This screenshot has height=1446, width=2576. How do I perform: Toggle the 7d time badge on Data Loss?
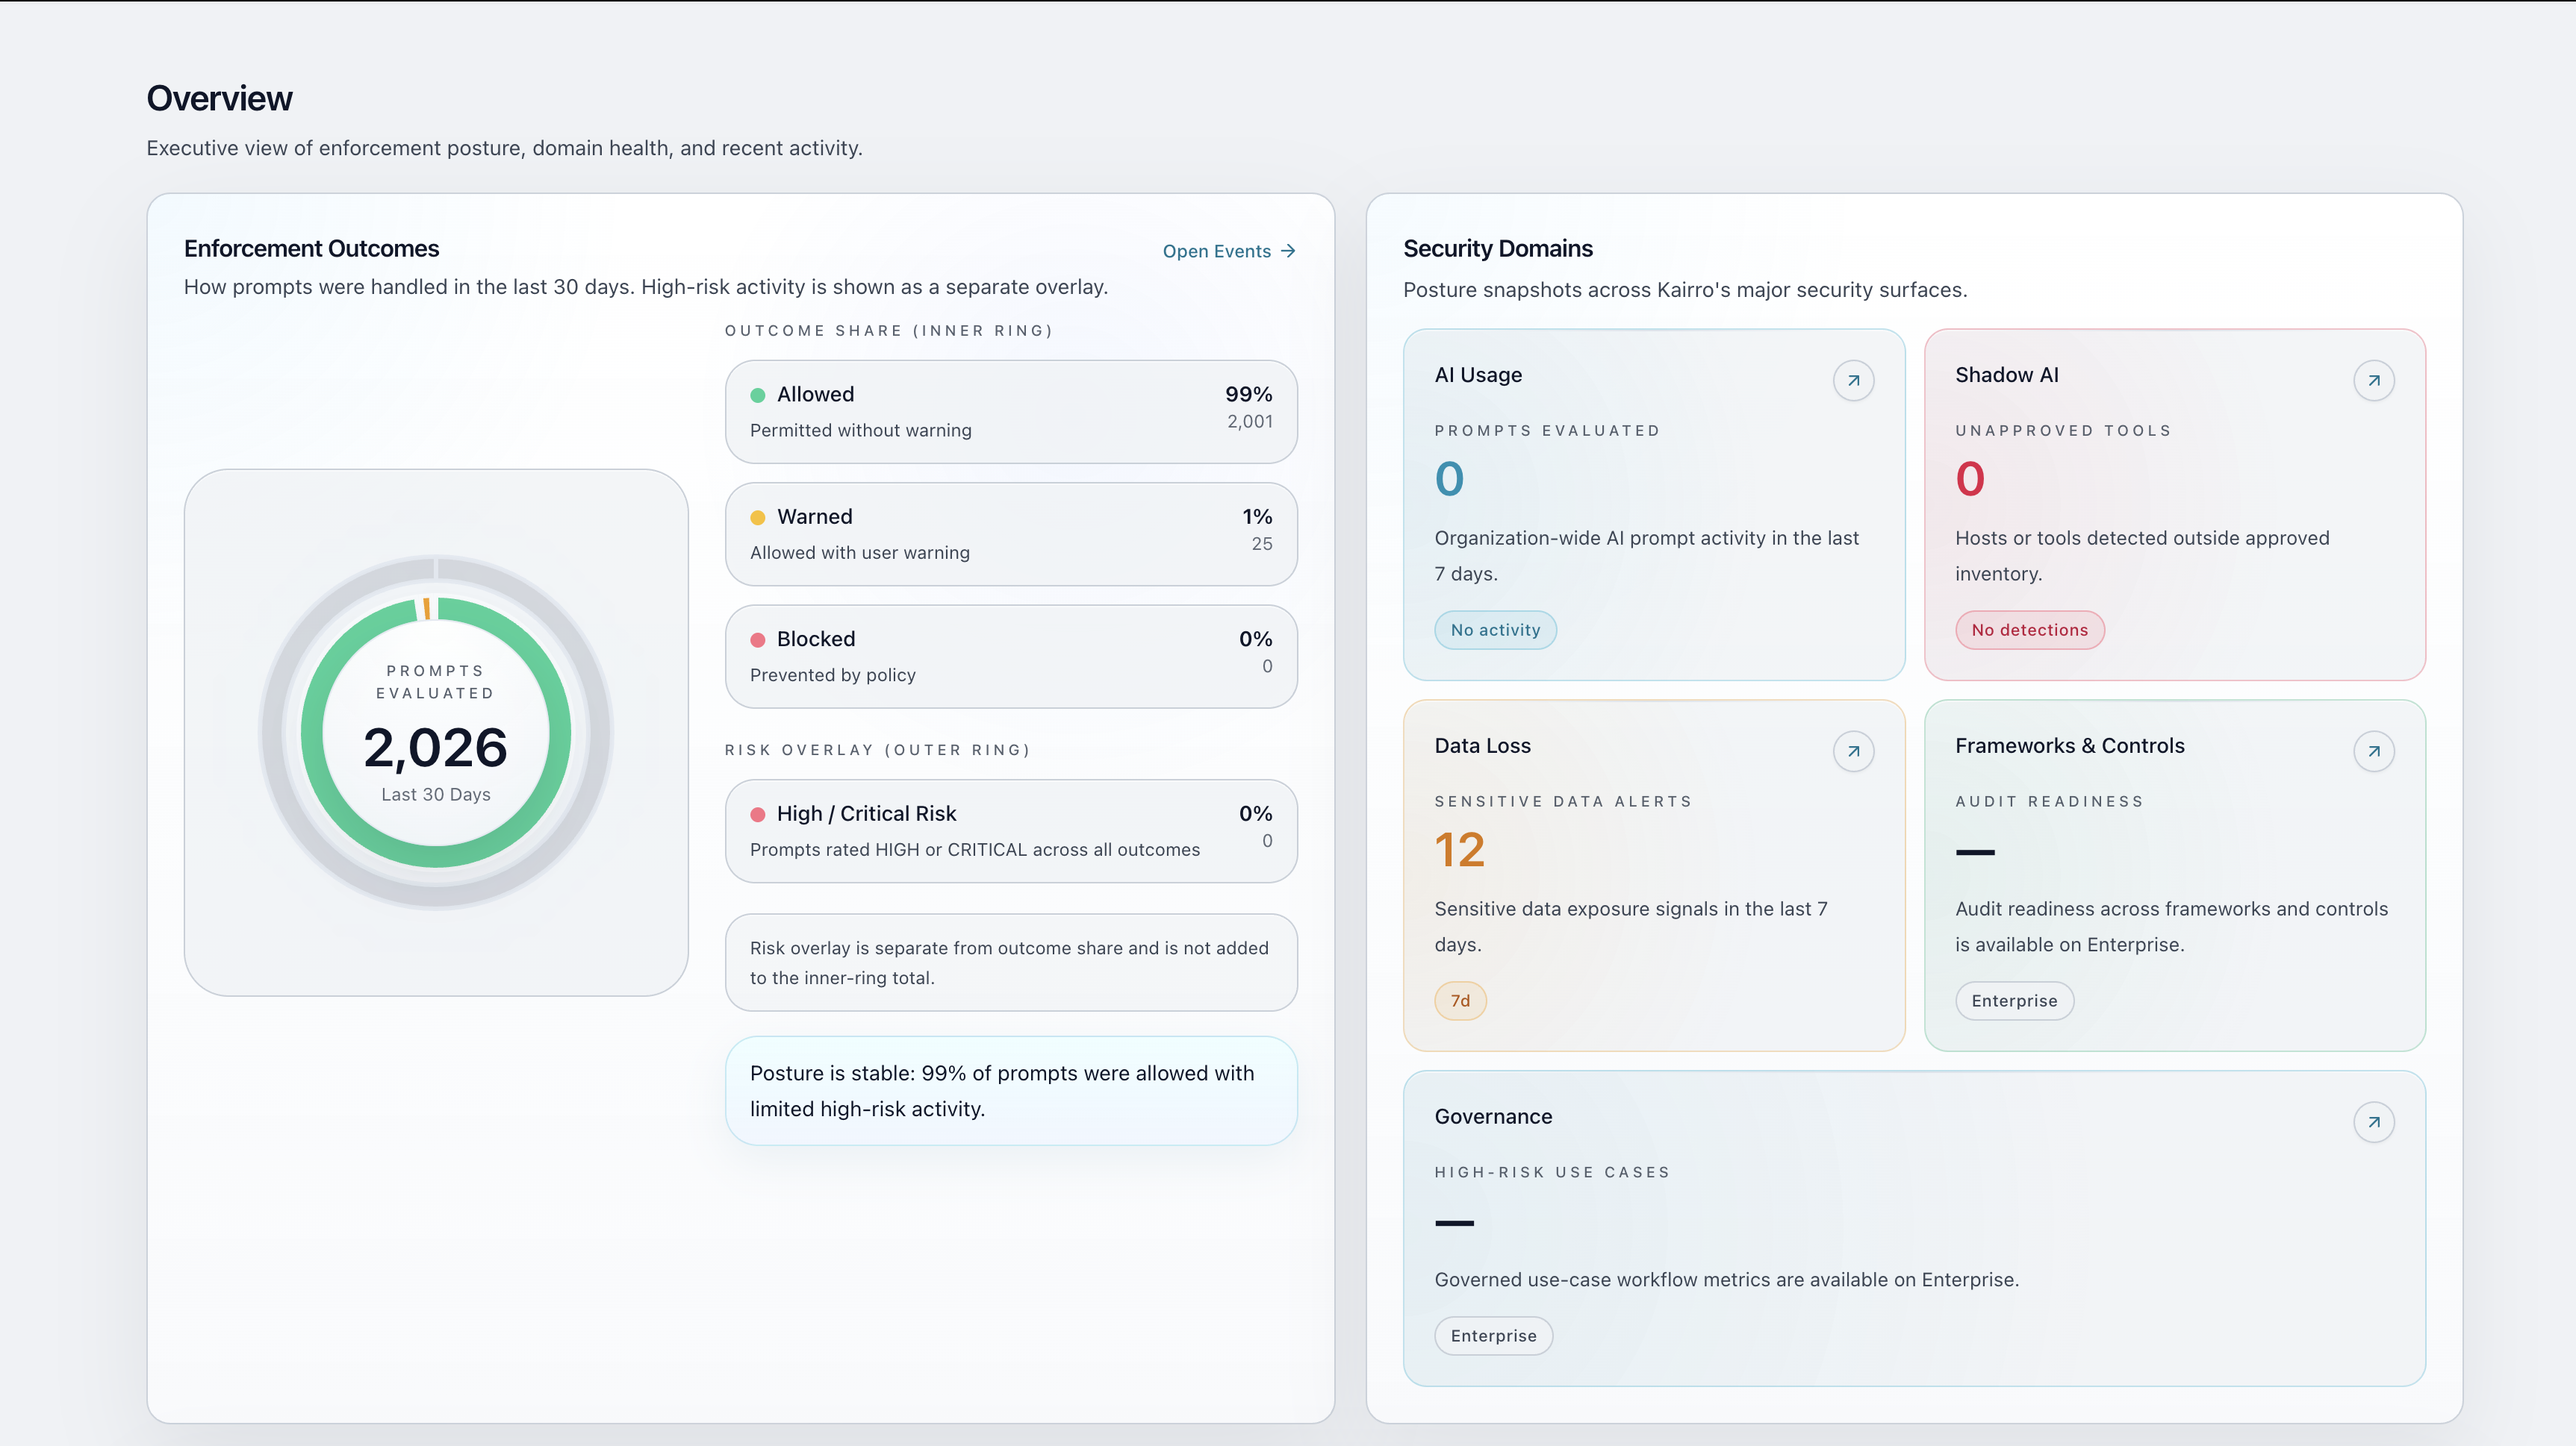click(x=1460, y=1001)
